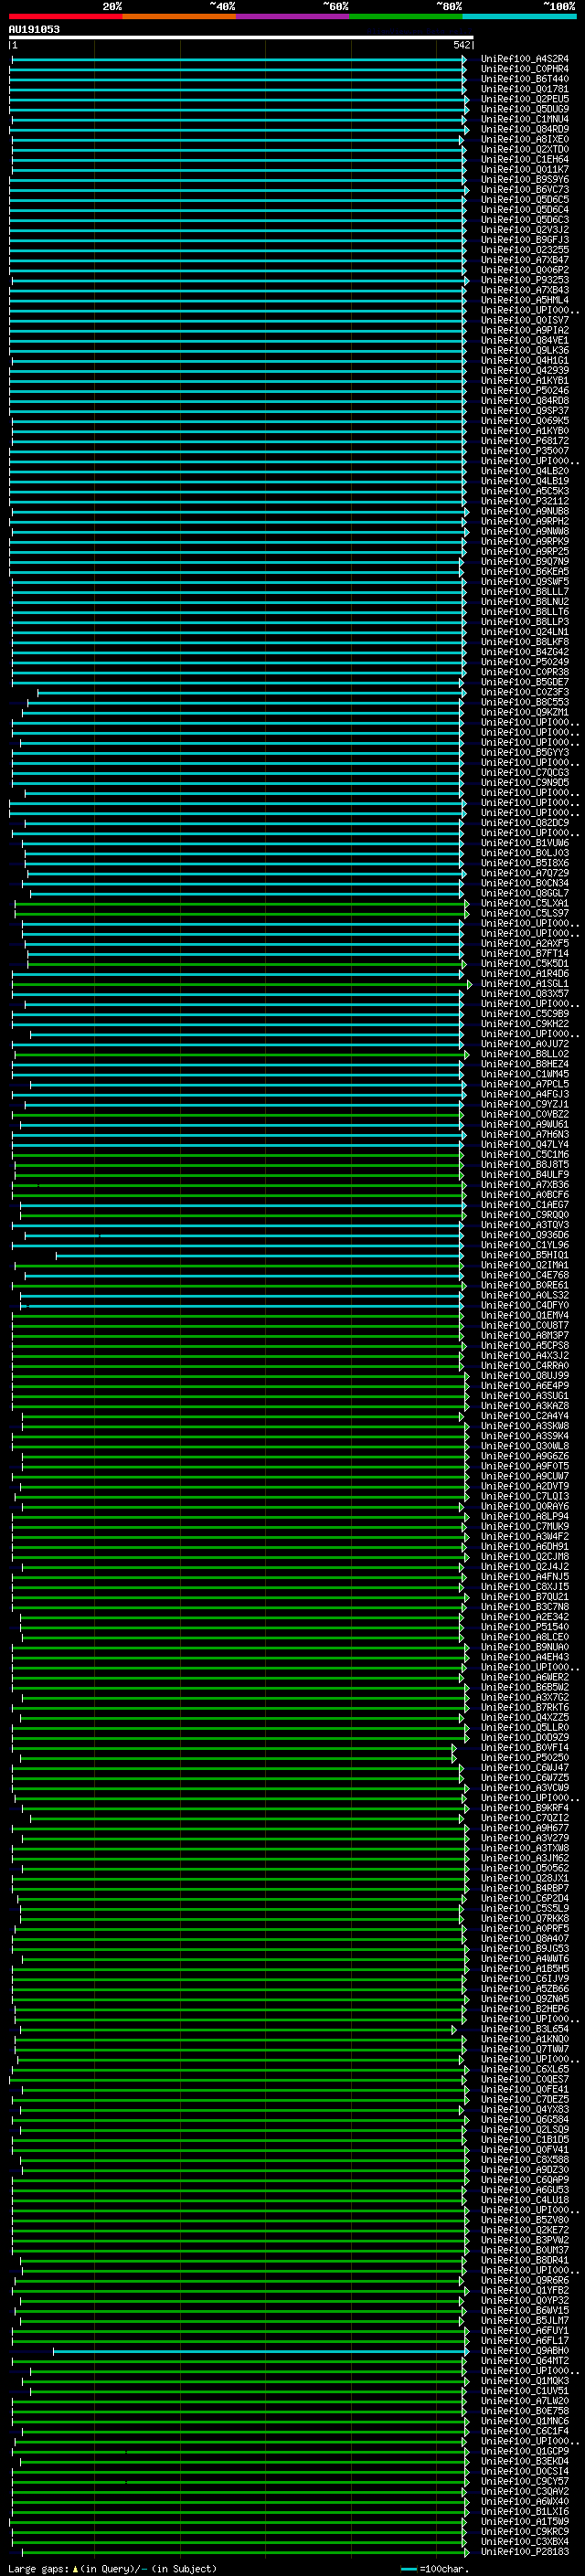
Task: Click label UniRef100_P35007
Action: tap(524, 451)
